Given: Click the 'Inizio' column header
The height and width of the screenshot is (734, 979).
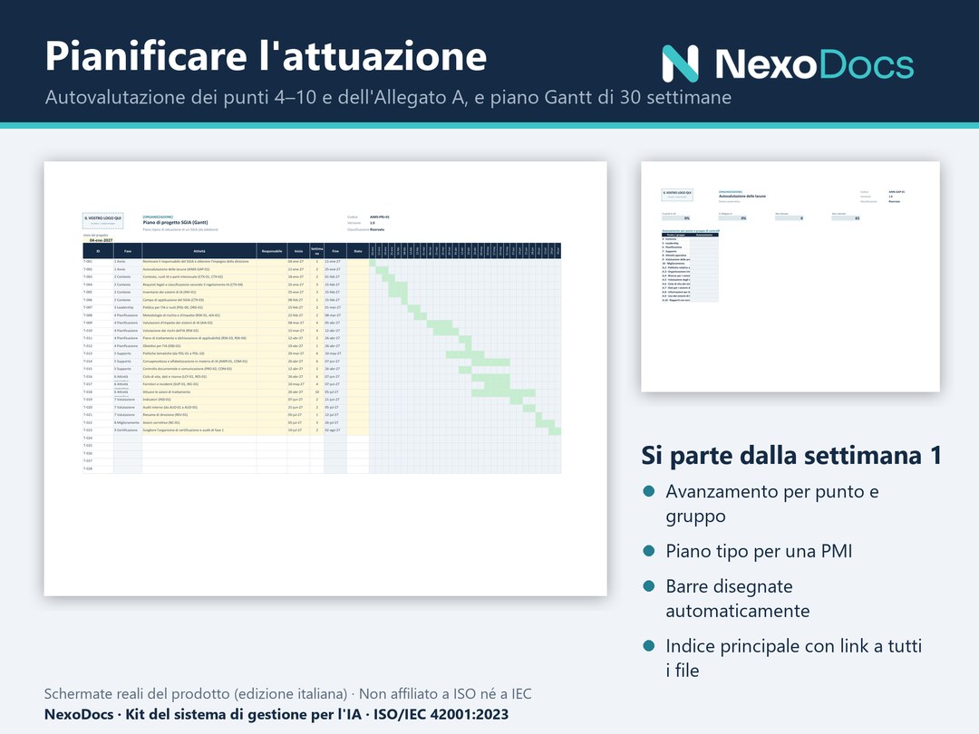Looking at the screenshot, I should pyautogui.click(x=298, y=251).
